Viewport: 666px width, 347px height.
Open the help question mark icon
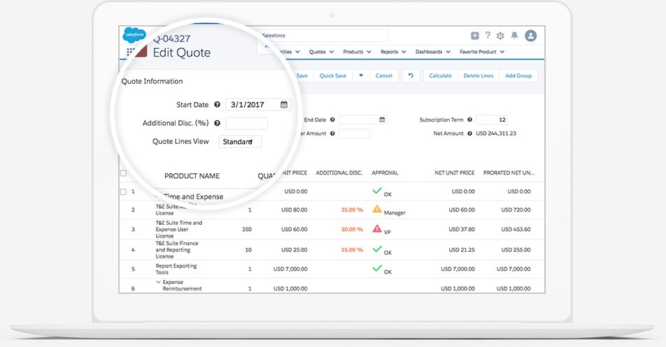tap(488, 35)
